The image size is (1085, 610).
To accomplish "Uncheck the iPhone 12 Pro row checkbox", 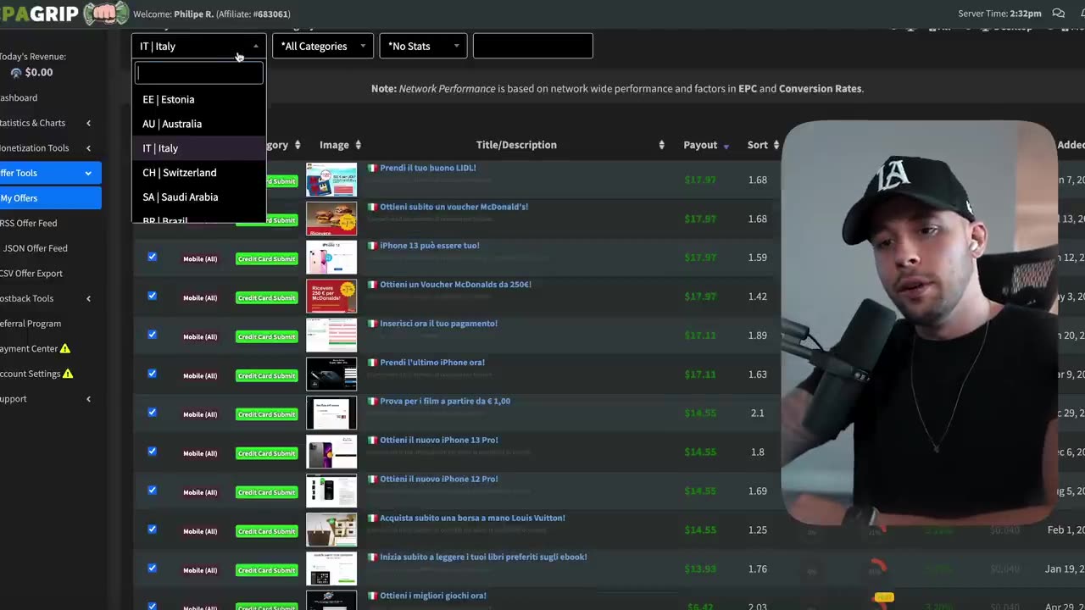I will (x=152, y=491).
